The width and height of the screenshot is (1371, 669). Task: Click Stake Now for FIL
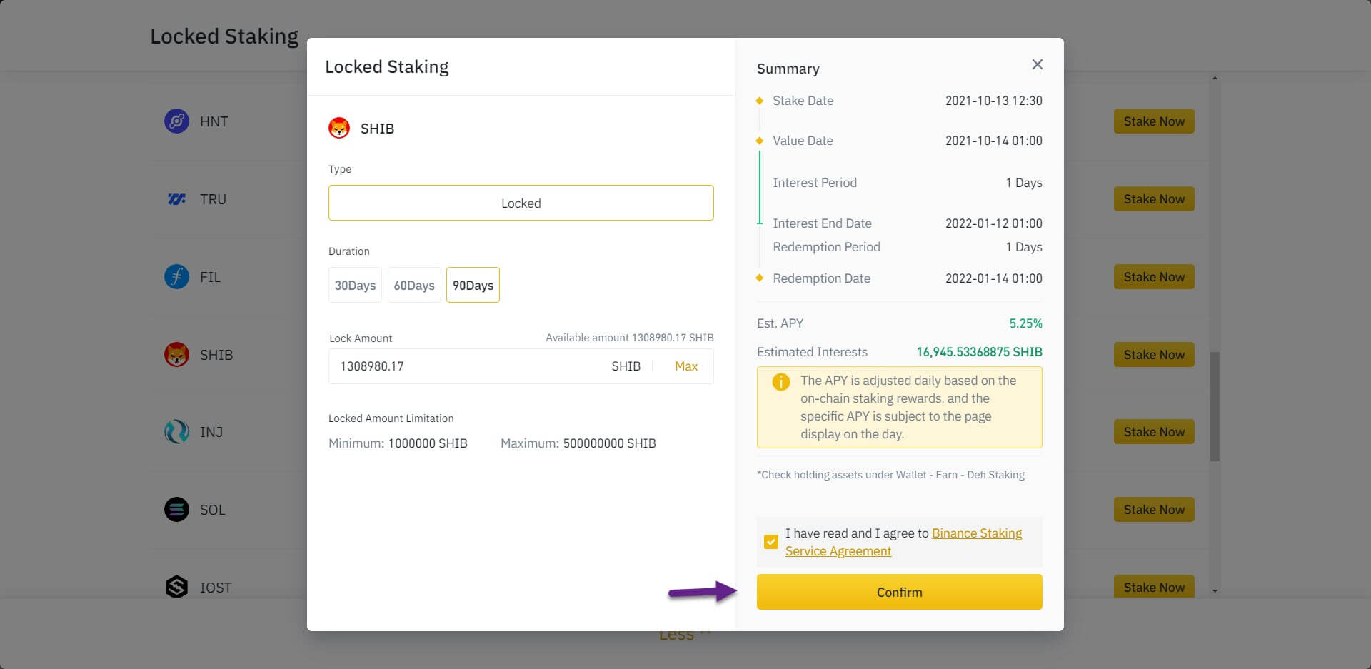tap(1154, 277)
